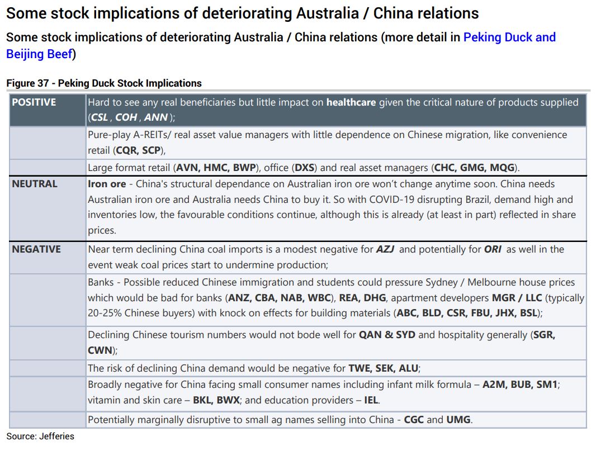
Task: Click bank tickers 'ANZ, CBA, NAB, WBC'
Action: (x=280, y=298)
